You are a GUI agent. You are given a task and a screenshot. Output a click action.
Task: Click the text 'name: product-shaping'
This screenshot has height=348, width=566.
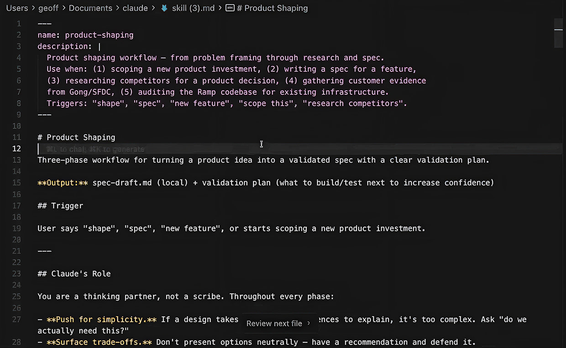85,35
